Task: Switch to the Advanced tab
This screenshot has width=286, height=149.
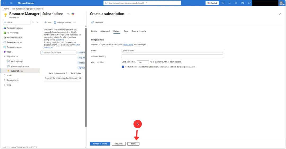Action: click(105, 31)
